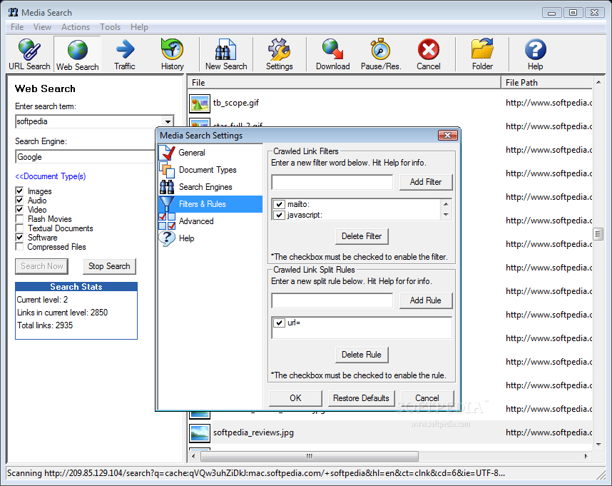This screenshot has width=612, height=486.
Task: Click the file list scroll down arrow
Action: pos(598,444)
